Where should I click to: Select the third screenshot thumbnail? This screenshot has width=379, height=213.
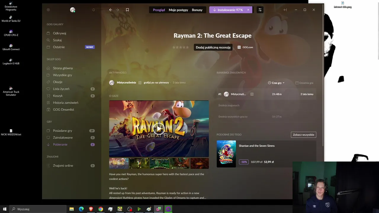click(x=159, y=163)
